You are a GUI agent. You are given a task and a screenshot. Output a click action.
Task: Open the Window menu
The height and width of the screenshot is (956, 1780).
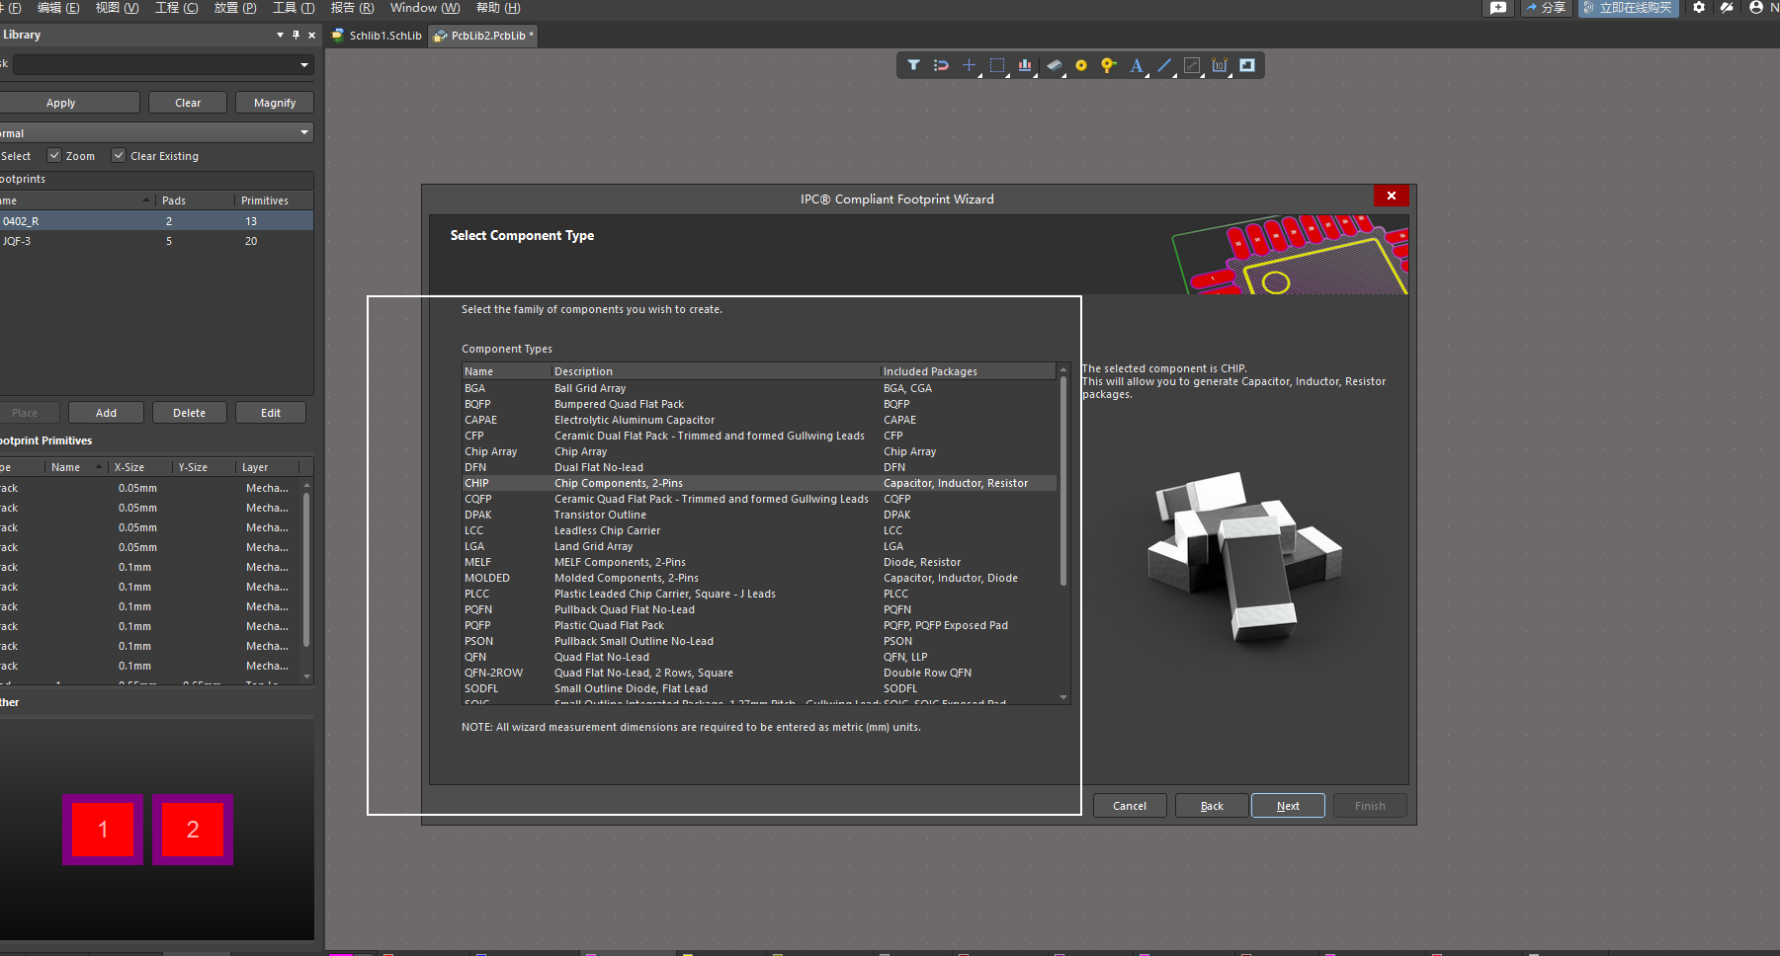424,8
